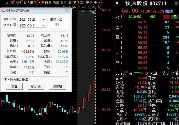Screen dimensions: 179x125
Task: Click the 涨停 price 60.17
Action: (142, 105)
